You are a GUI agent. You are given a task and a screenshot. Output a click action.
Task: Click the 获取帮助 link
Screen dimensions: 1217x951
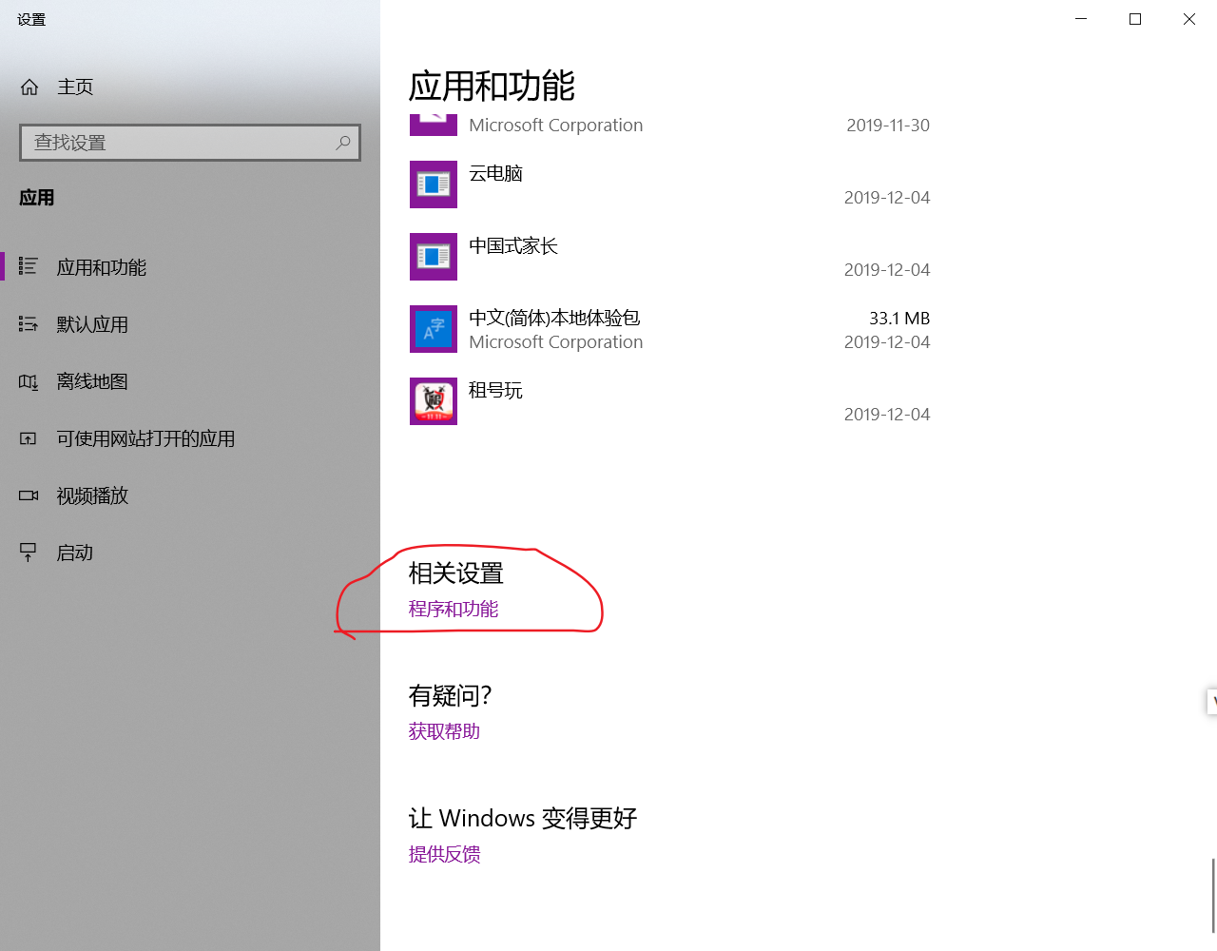coord(443,731)
